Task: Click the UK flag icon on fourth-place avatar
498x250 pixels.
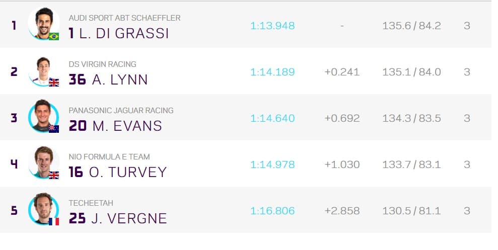Action: (54, 175)
